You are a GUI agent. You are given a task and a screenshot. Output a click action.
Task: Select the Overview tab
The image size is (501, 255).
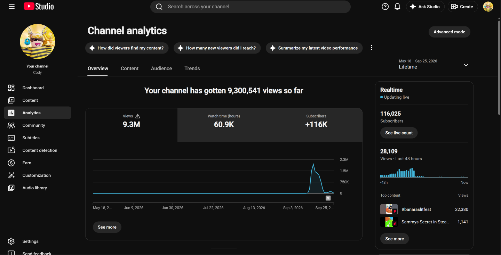[98, 68]
